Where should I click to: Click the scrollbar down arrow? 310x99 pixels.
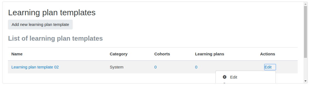point(305,81)
